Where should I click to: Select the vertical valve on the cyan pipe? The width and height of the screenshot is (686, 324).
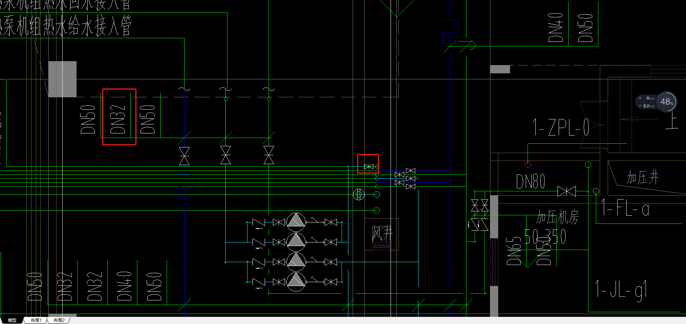tap(226, 155)
